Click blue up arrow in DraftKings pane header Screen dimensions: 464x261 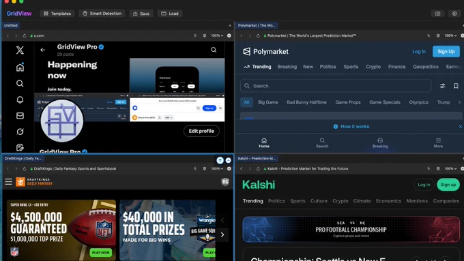coord(220,160)
